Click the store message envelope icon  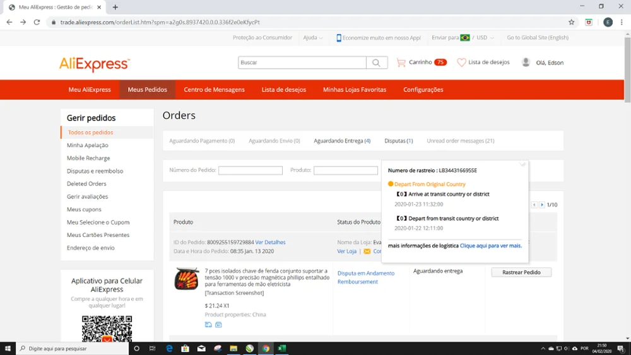pyautogui.click(x=367, y=251)
